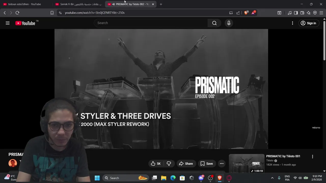Open the clock showing 9:10 PM

317,178
